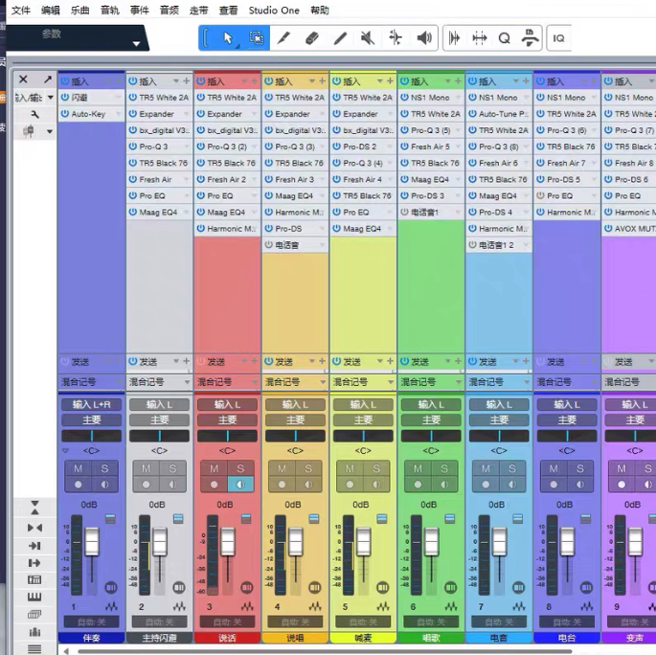
Task: Click 输入 L+R input button on channel 1
Action: [x=91, y=404]
